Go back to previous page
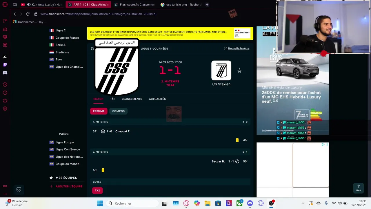The width and height of the screenshot is (371, 209). coord(15,14)
